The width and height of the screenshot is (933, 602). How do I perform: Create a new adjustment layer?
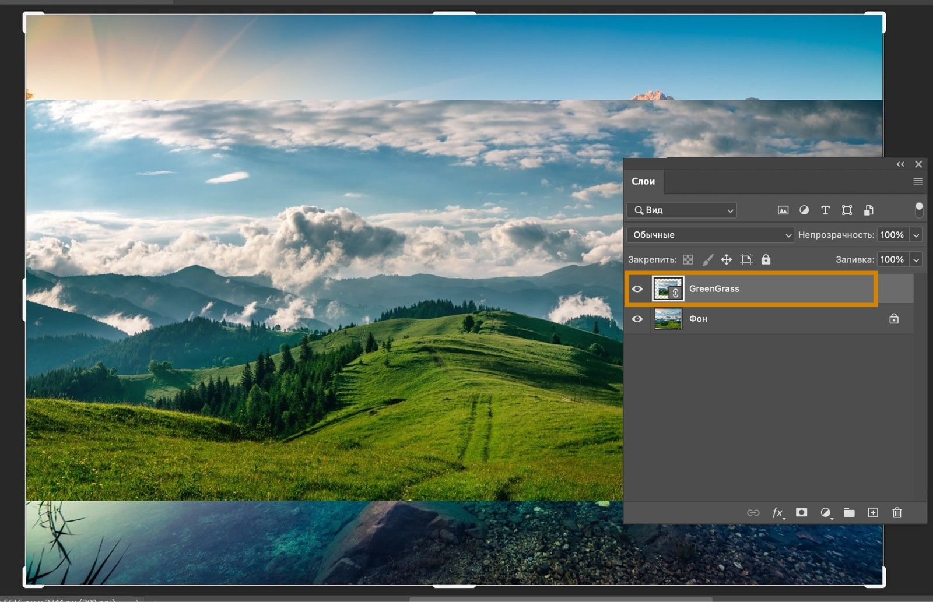(x=826, y=513)
